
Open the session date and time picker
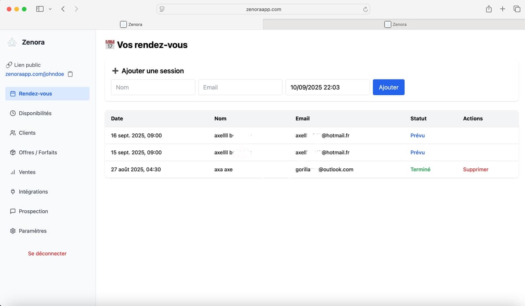[x=327, y=87]
